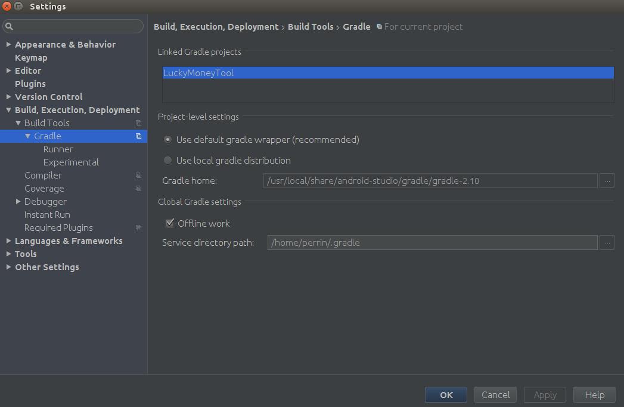624x407 pixels.
Task: Expand the Debugger arrow
Action: 18,202
